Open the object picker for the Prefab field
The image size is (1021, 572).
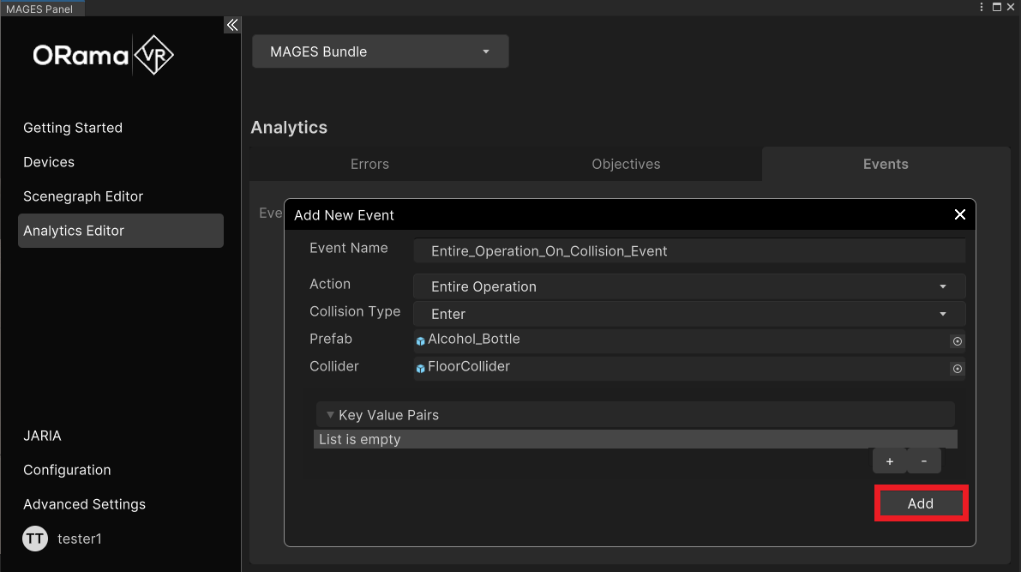pyautogui.click(x=957, y=341)
